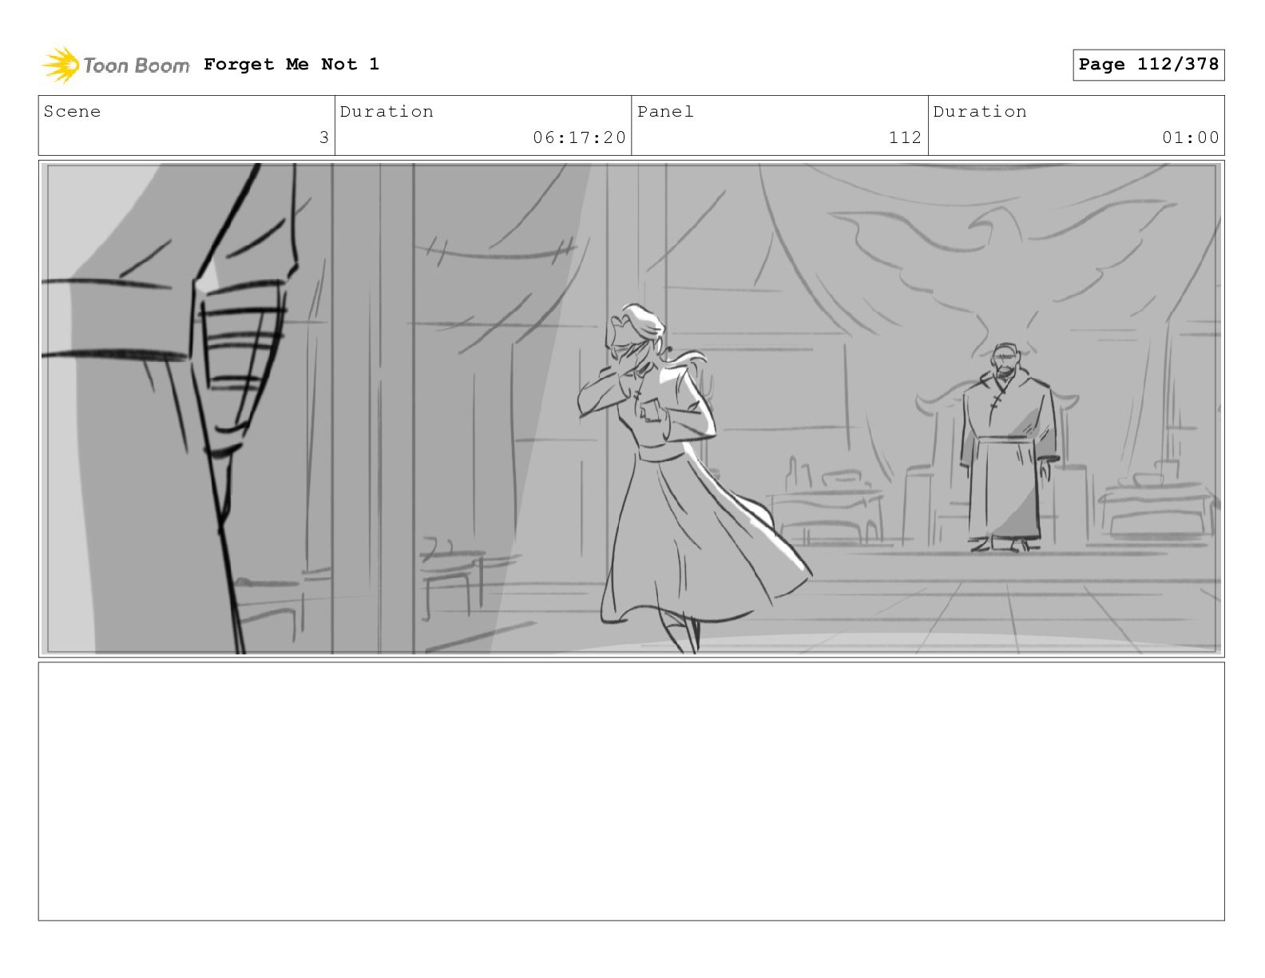Click the empty notes box below panel
Viewport: 1265px width, 978px height.
pos(632,791)
